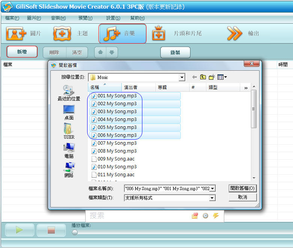Expand the 搜尋位置 Music folder dropdown
Screen dimensions: 293x248
[182, 77]
